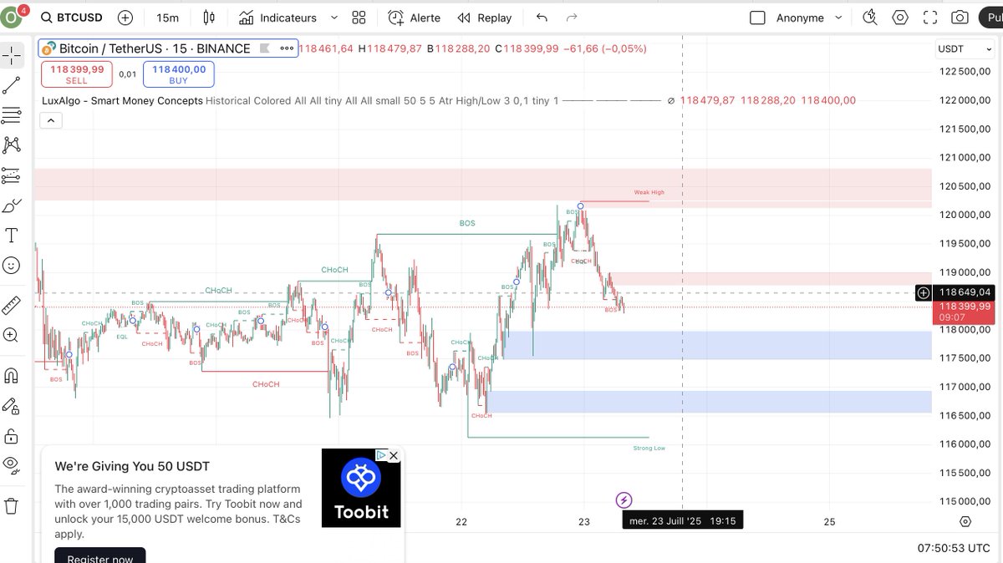
Task: Enter fullscreen mode icon
Action: tap(930, 18)
